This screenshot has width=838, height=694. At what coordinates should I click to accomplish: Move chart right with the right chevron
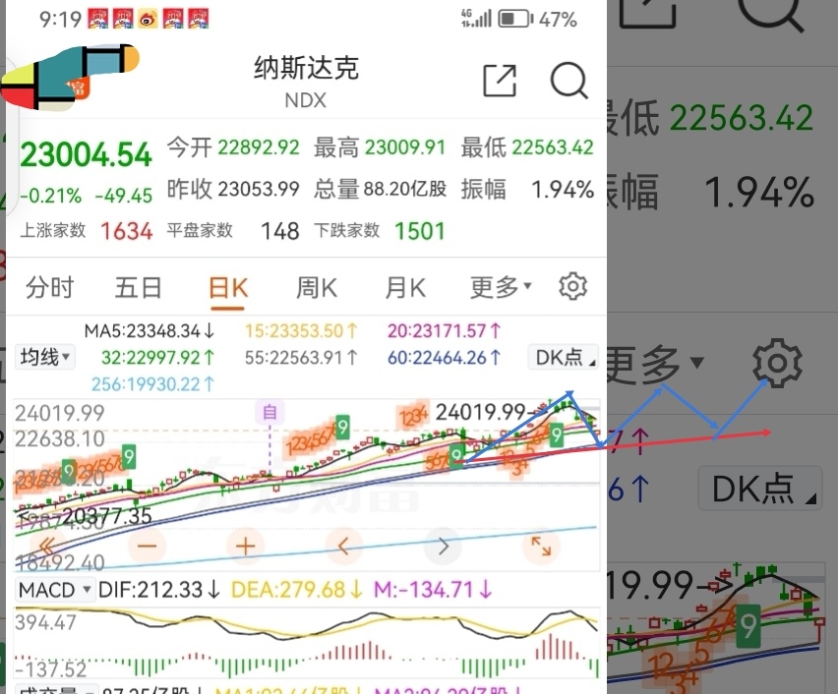[443, 546]
